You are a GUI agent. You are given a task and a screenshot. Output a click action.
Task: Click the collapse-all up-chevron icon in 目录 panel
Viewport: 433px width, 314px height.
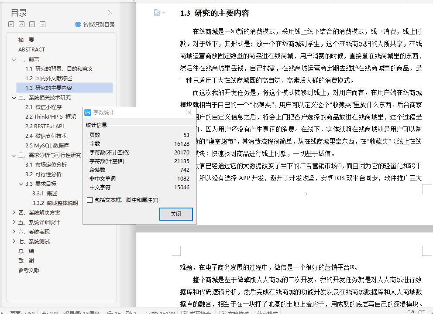pos(21,24)
